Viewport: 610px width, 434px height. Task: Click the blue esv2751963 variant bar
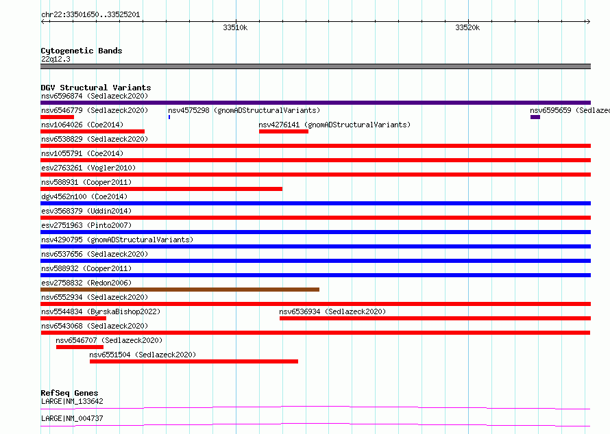[x=315, y=232]
